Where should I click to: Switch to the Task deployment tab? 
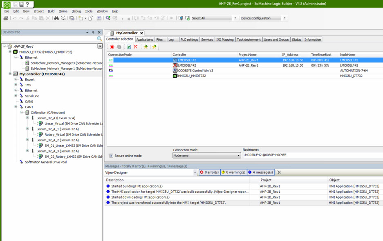point(249,40)
